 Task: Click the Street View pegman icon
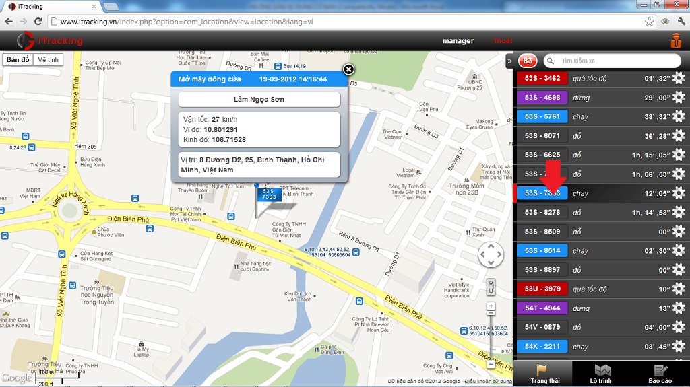(x=491, y=287)
